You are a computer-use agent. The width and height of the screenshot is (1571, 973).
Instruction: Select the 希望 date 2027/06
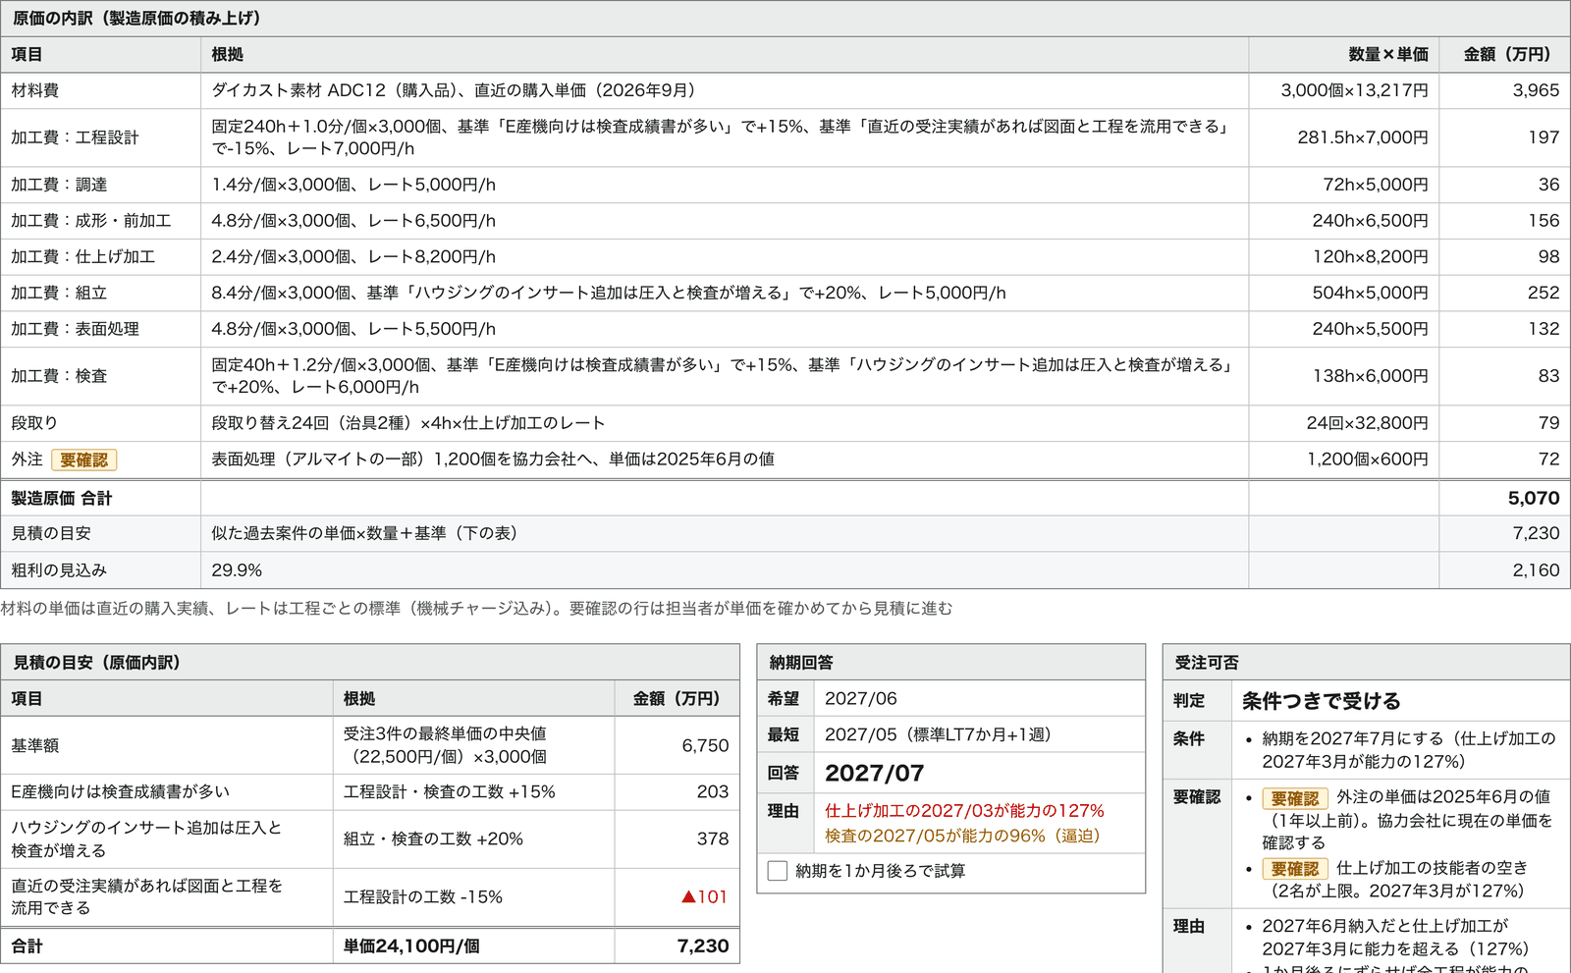pos(861,699)
